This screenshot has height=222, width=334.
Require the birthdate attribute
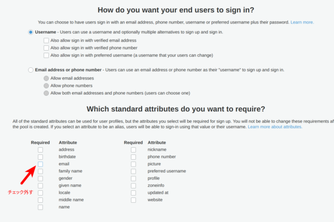(40, 157)
